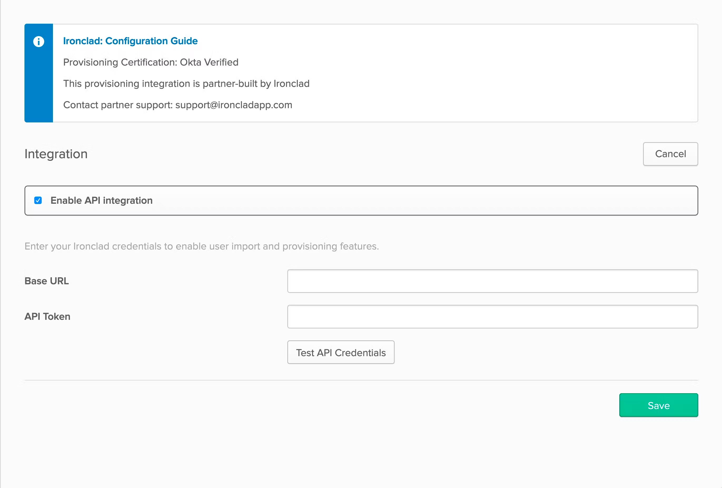Focus the Base URL input field

click(x=492, y=281)
